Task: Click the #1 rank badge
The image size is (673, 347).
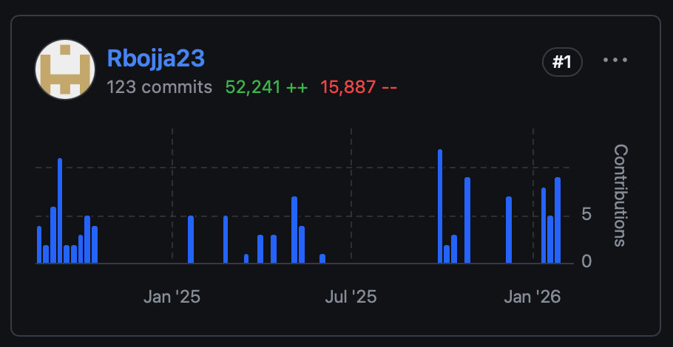Action: [562, 63]
